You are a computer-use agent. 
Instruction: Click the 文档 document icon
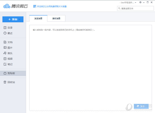(5, 42)
